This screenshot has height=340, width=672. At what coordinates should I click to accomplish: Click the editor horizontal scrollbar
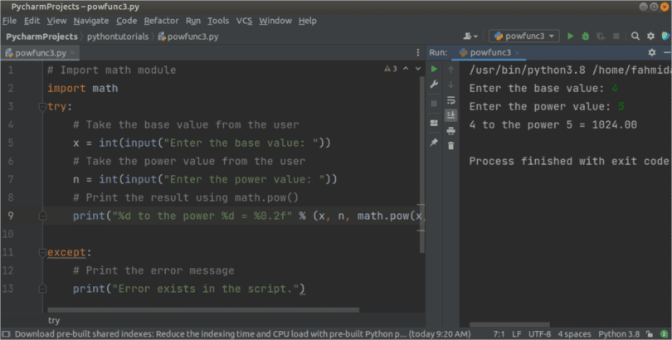203,309
